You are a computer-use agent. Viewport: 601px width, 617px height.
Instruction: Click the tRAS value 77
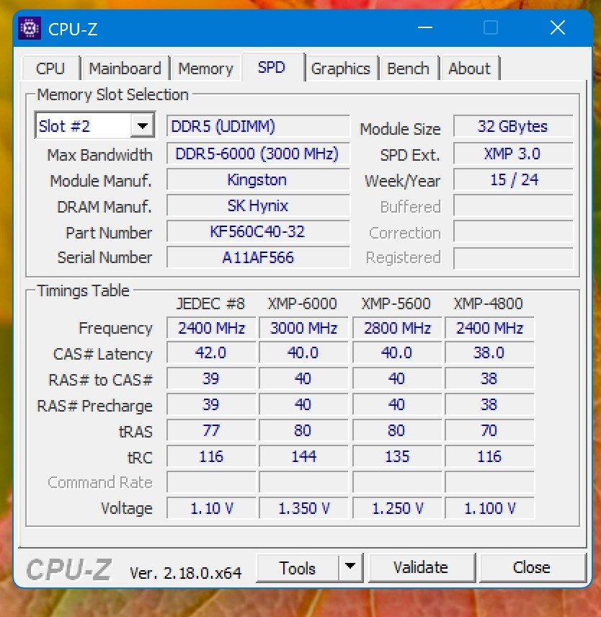point(211,430)
